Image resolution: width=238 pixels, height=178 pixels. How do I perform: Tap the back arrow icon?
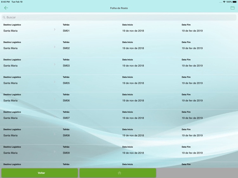(6, 8)
